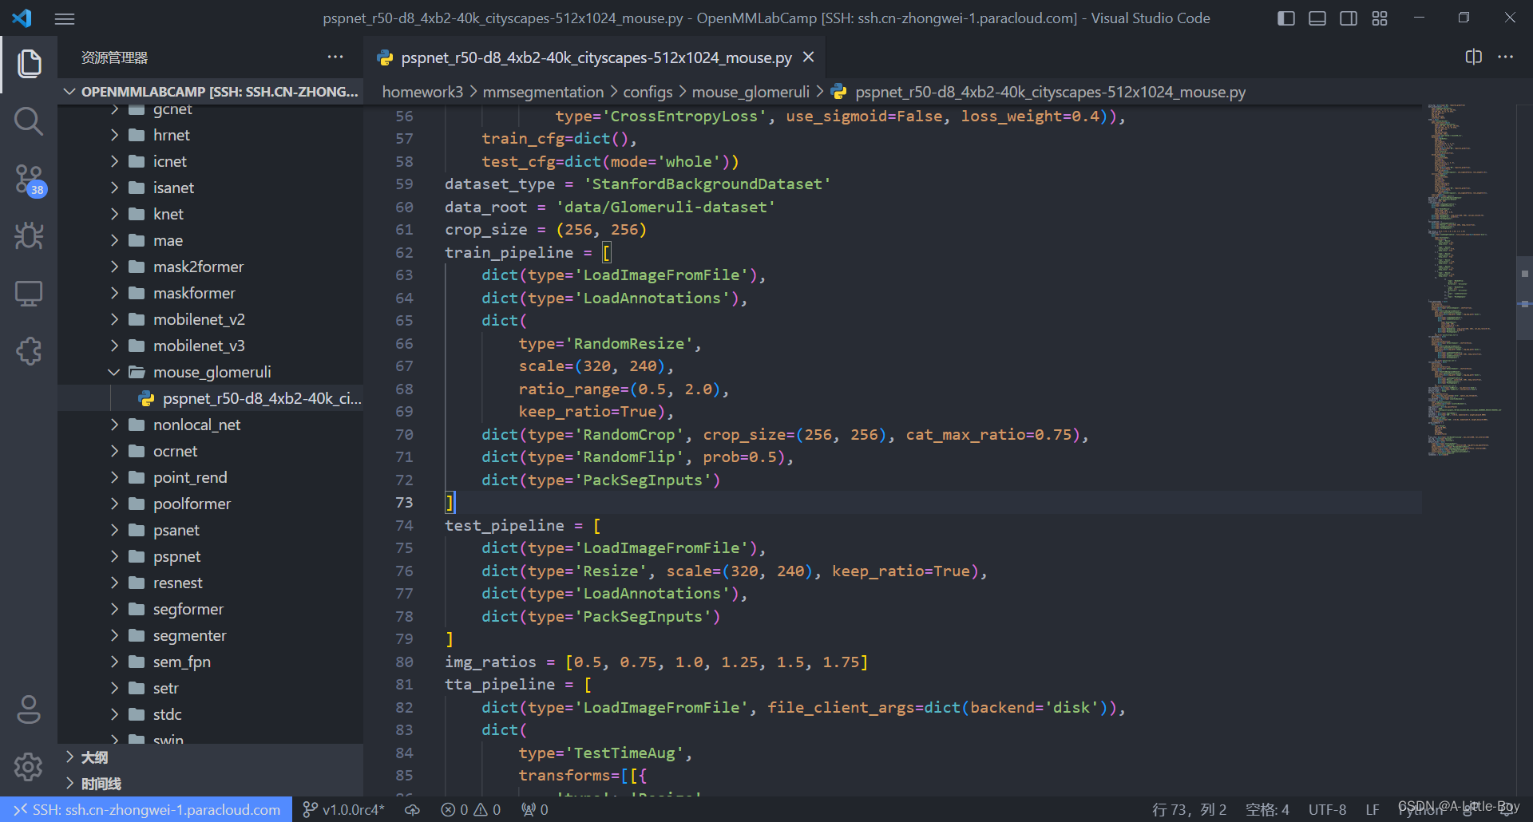
Task: Expand the pspnet folder
Action: [x=211, y=556]
